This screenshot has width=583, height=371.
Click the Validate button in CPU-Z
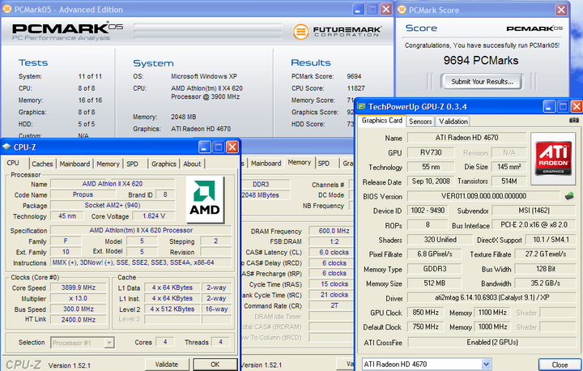[167, 365]
